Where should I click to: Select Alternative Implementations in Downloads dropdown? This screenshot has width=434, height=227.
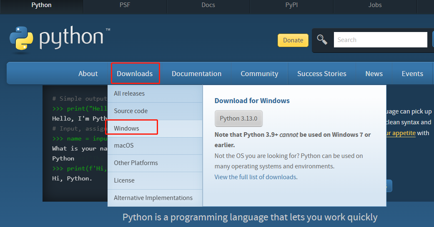tap(155, 198)
